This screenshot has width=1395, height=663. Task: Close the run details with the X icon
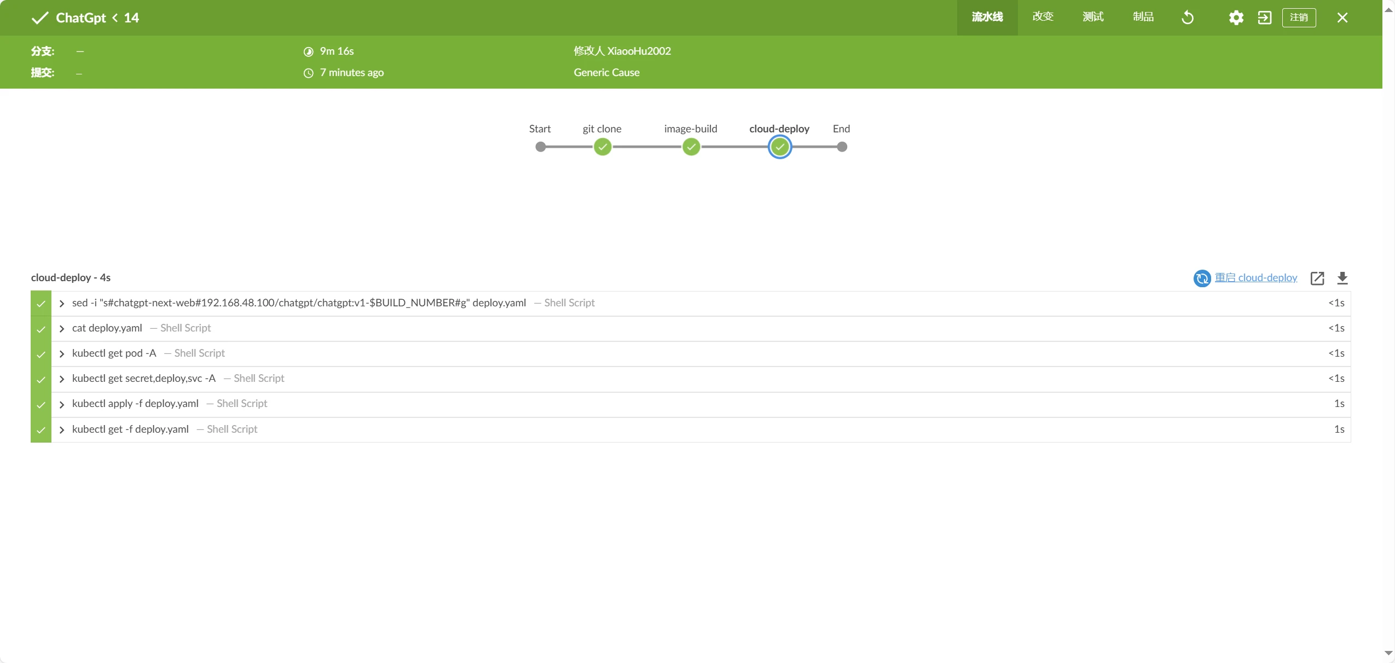1342,18
